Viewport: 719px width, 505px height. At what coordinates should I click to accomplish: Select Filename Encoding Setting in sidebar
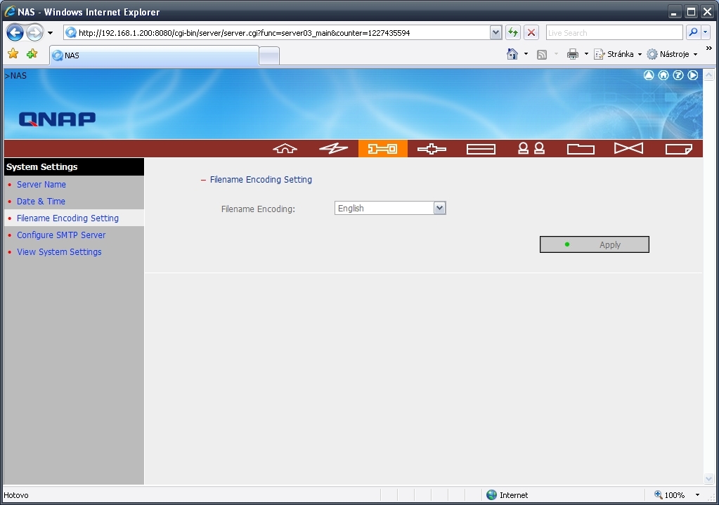pyautogui.click(x=68, y=218)
